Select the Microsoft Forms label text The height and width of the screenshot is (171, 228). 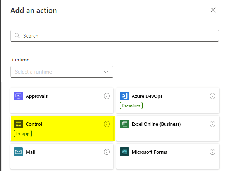tap(150, 152)
